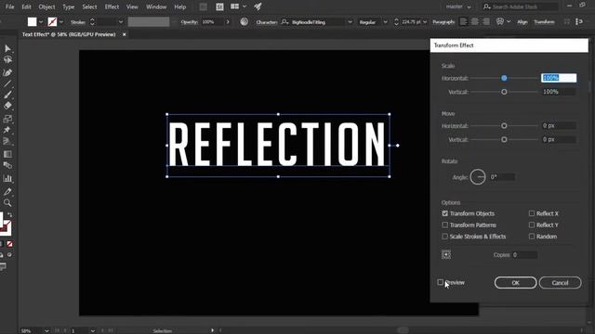Align text right in control bar
The width and height of the screenshot is (595, 334).
[x=485, y=22]
